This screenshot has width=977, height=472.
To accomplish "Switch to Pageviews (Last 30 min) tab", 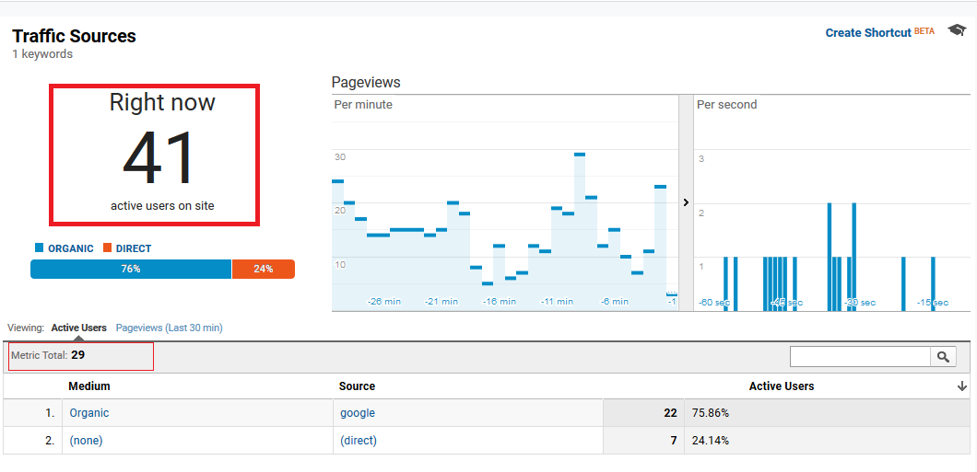I will point(169,328).
